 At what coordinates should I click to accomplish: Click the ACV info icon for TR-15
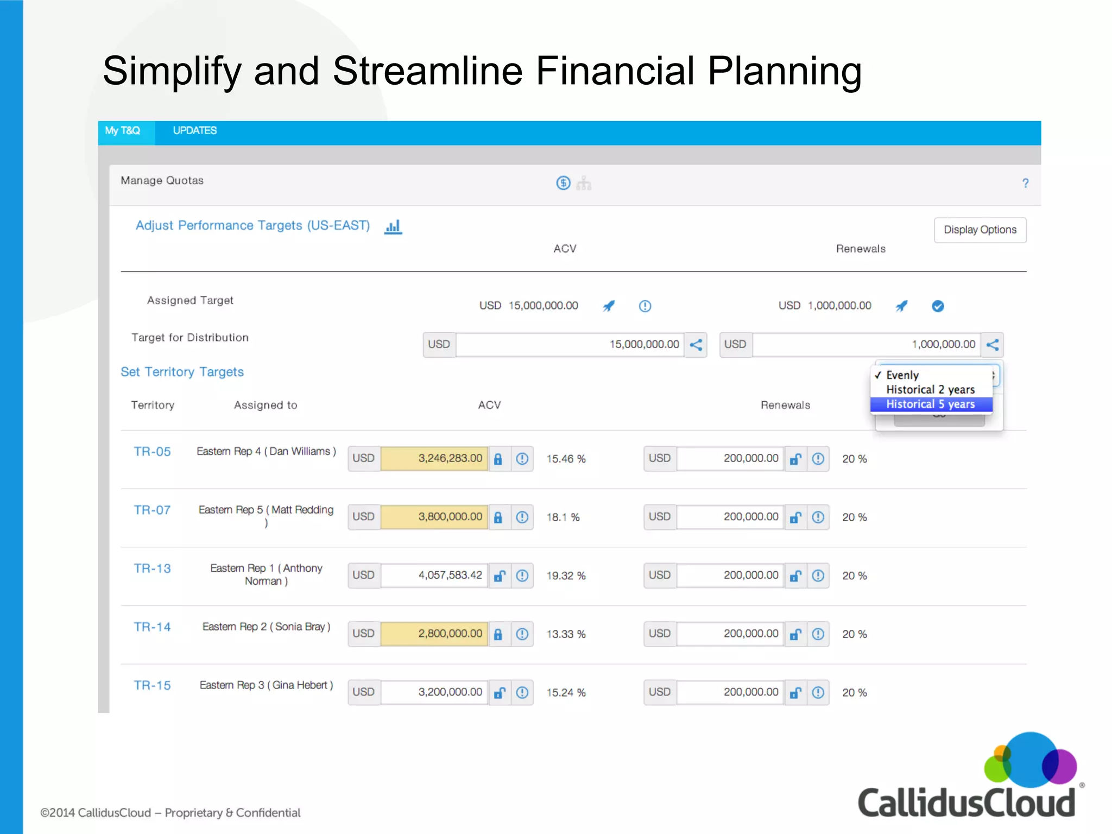[522, 692]
